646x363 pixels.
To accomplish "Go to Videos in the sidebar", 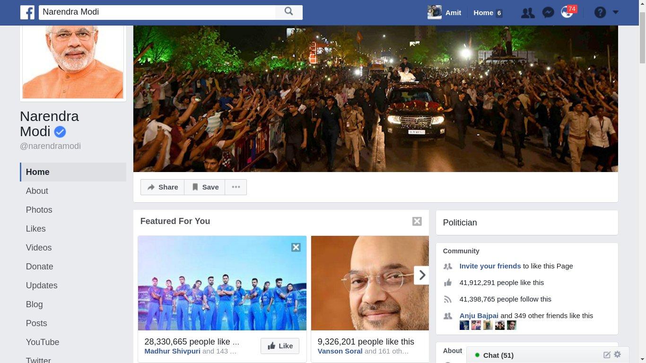I will [39, 248].
